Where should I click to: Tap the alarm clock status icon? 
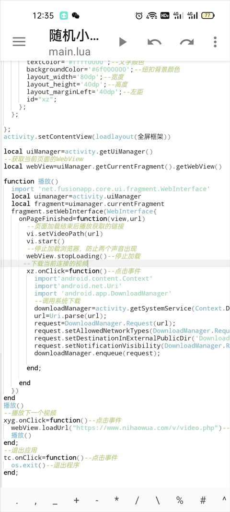tap(139, 15)
